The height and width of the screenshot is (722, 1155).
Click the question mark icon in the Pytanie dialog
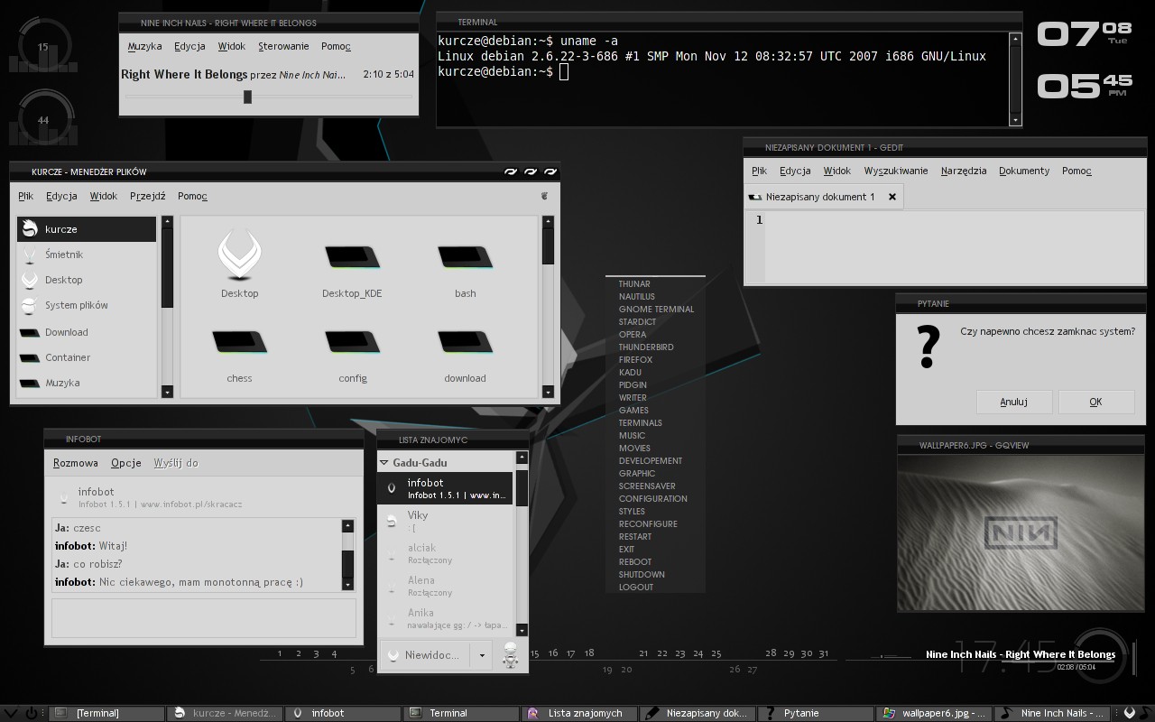(x=929, y=347)
